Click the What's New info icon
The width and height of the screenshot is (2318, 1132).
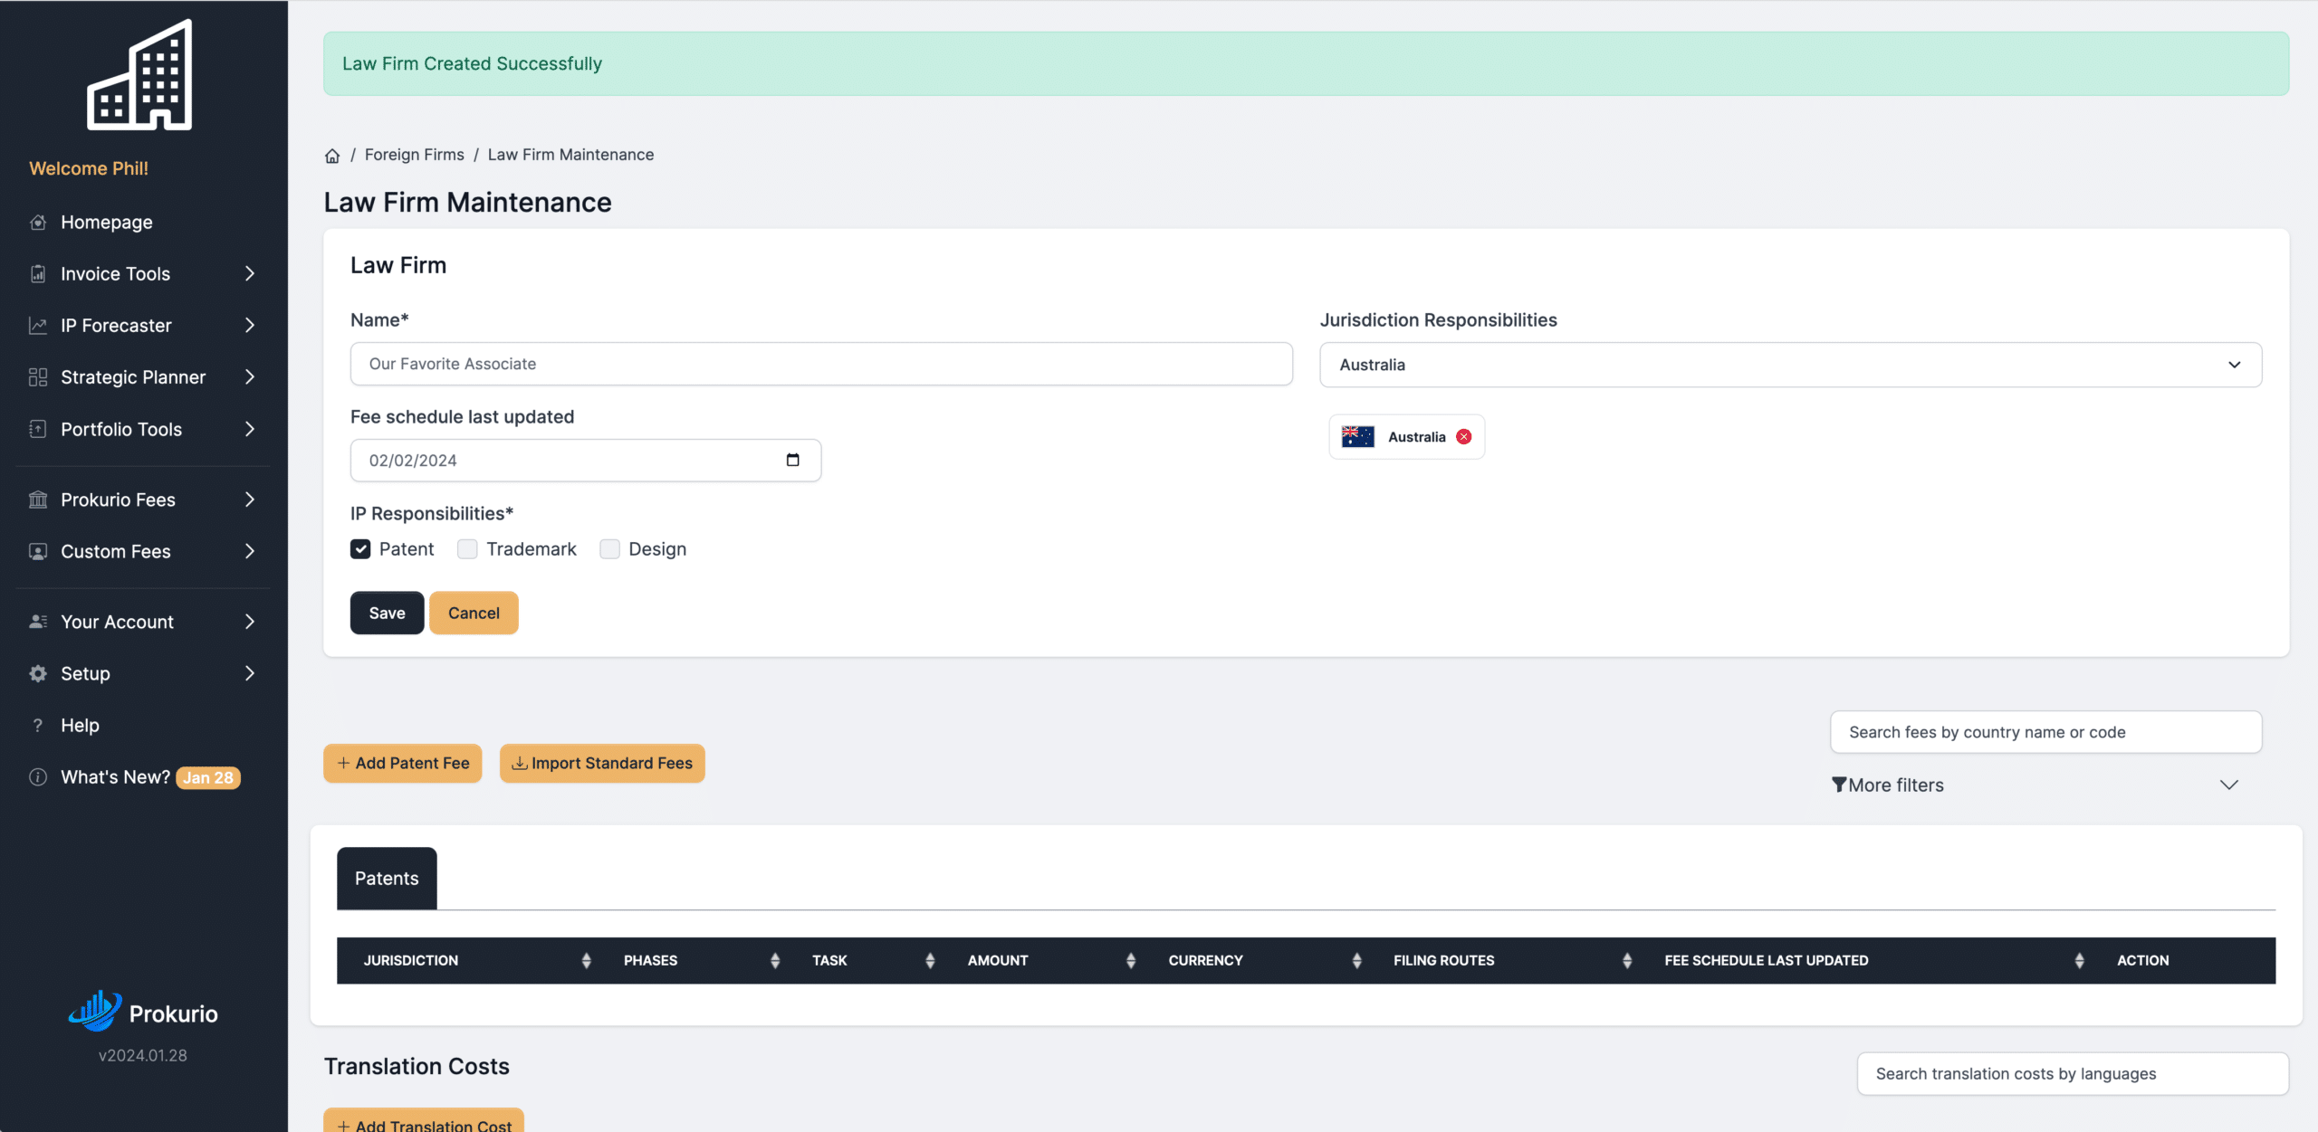(37, 777)
